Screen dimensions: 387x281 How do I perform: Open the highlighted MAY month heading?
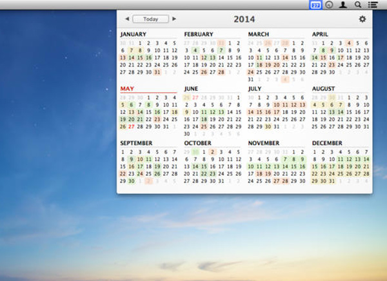[127, 88]
